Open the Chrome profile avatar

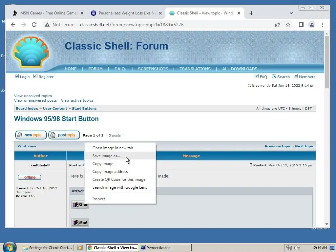(312, 25)
